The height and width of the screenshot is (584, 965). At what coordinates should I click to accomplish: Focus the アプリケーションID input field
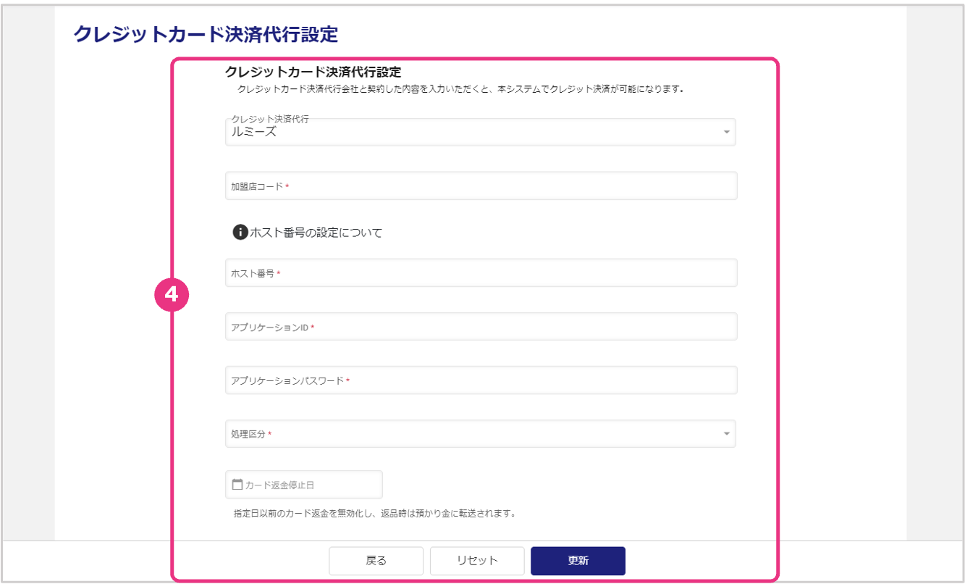pyautogui.click(x=481, y=327)
